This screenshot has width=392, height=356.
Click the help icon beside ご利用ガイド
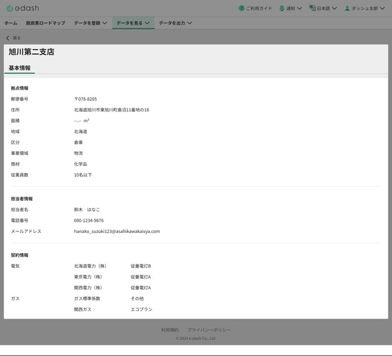point(241,8)
